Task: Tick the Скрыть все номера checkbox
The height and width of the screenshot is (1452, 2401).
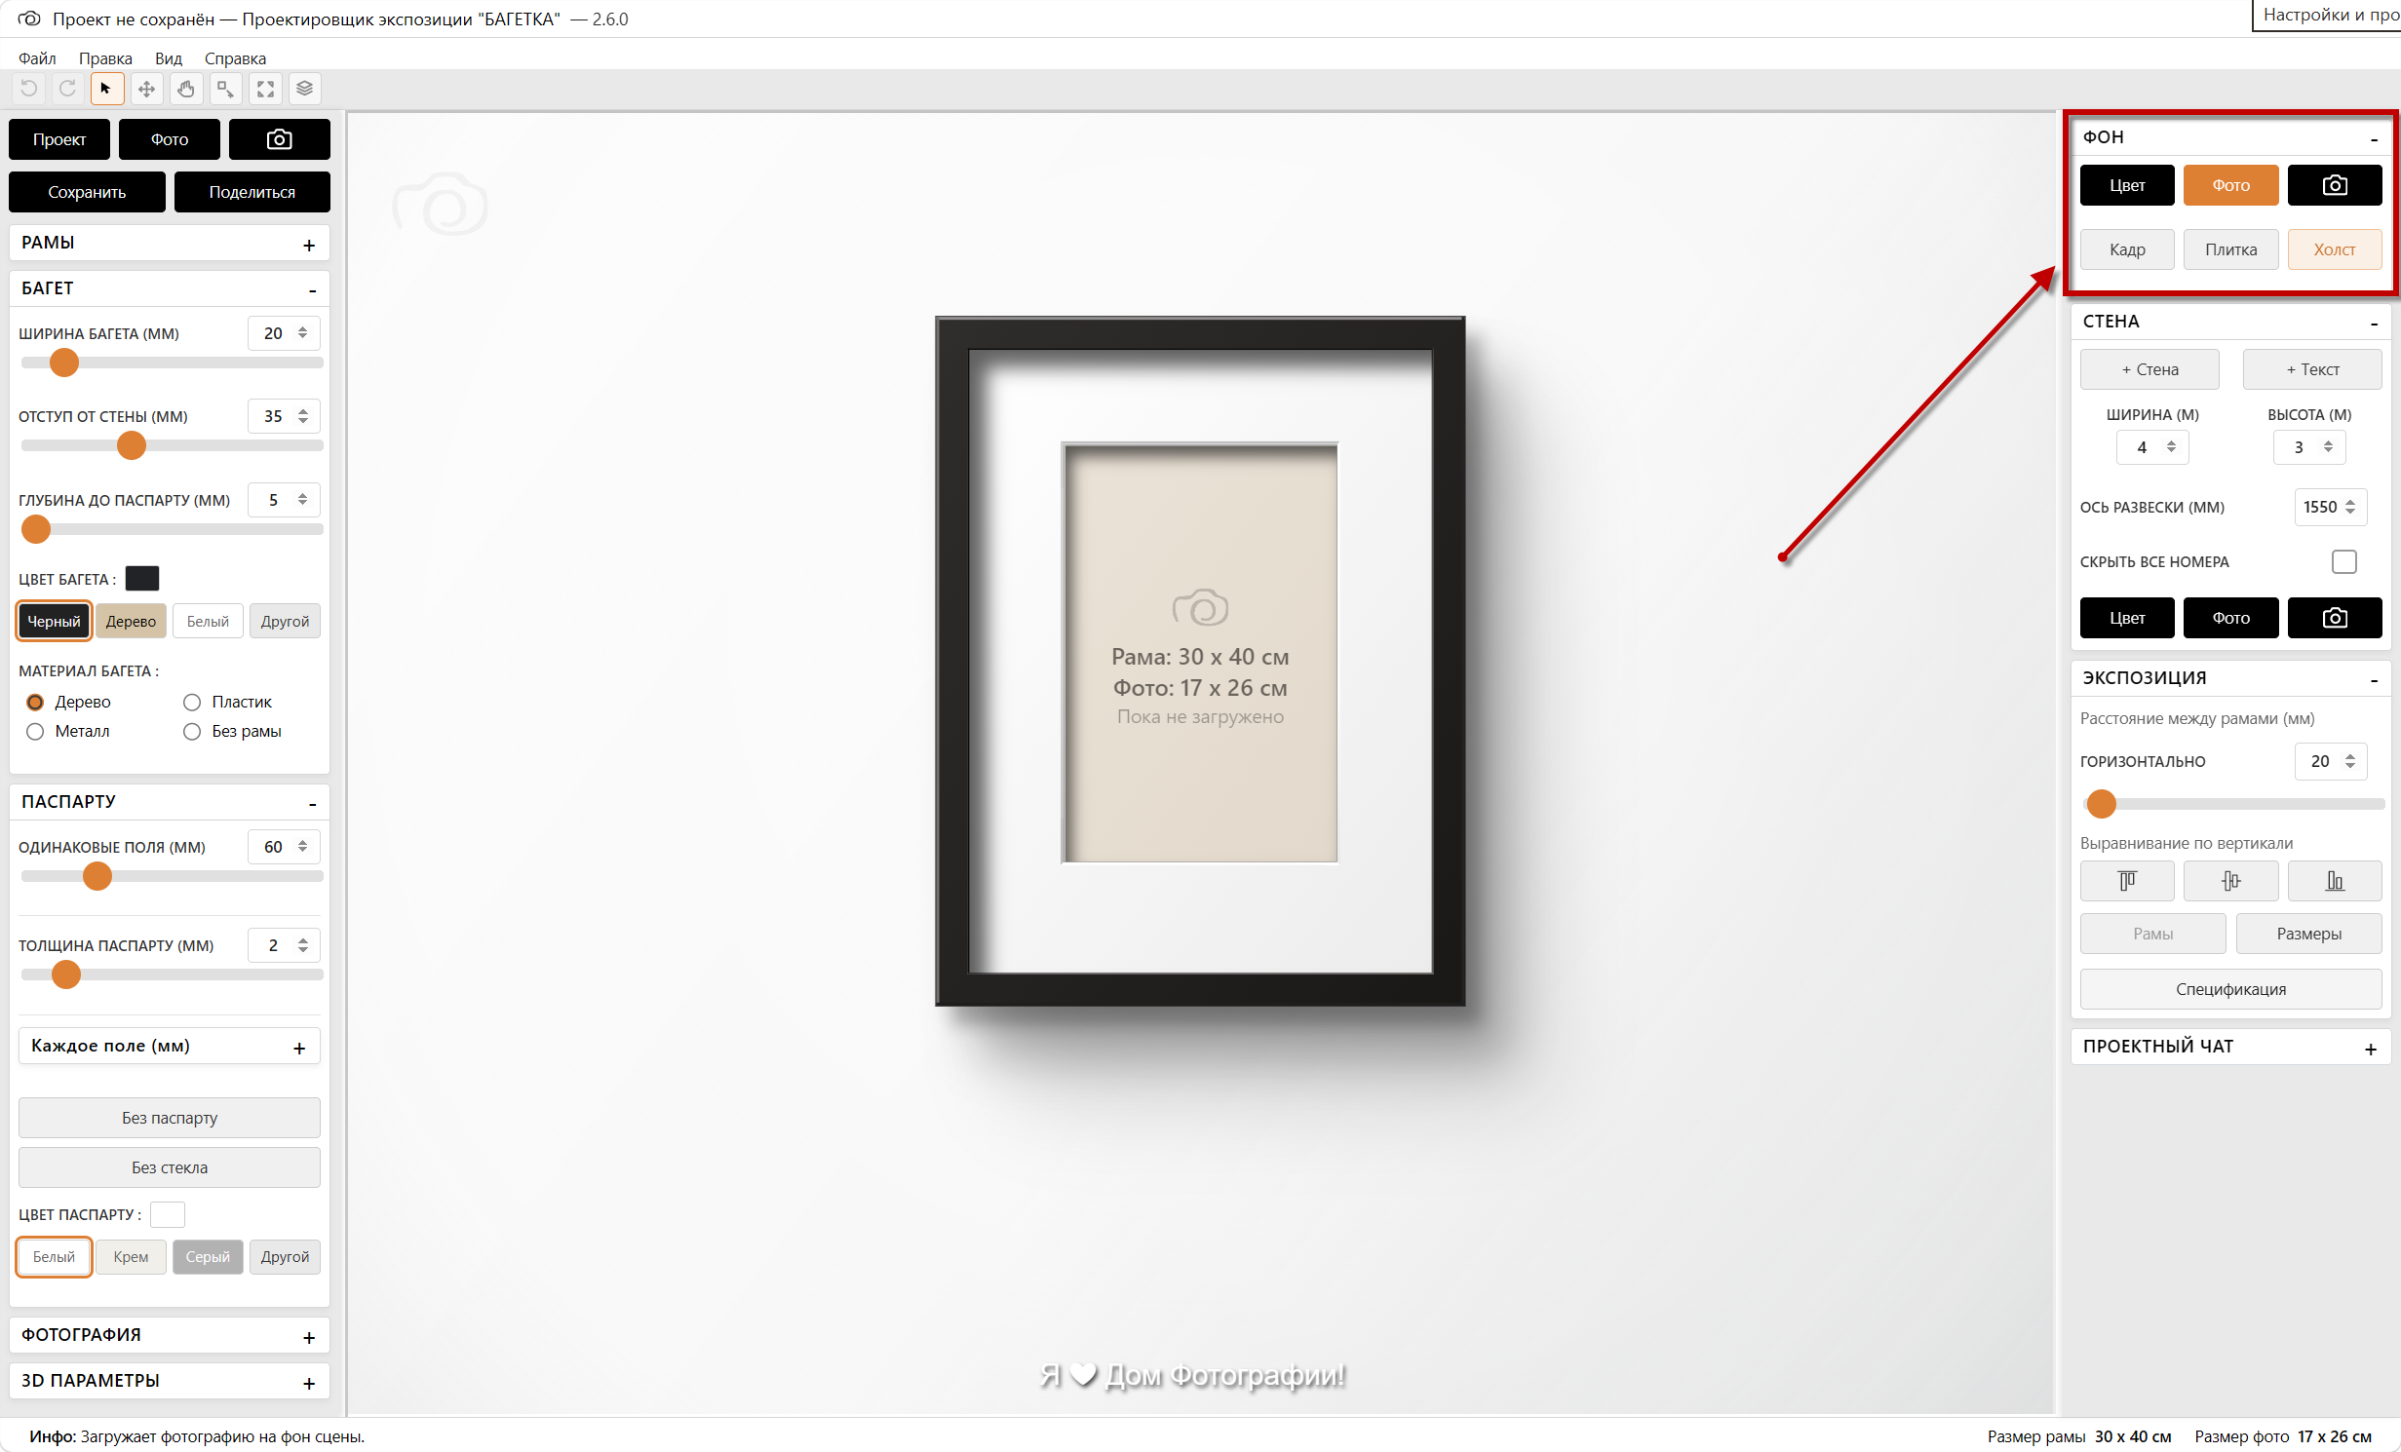Action: pos(2344,561)
